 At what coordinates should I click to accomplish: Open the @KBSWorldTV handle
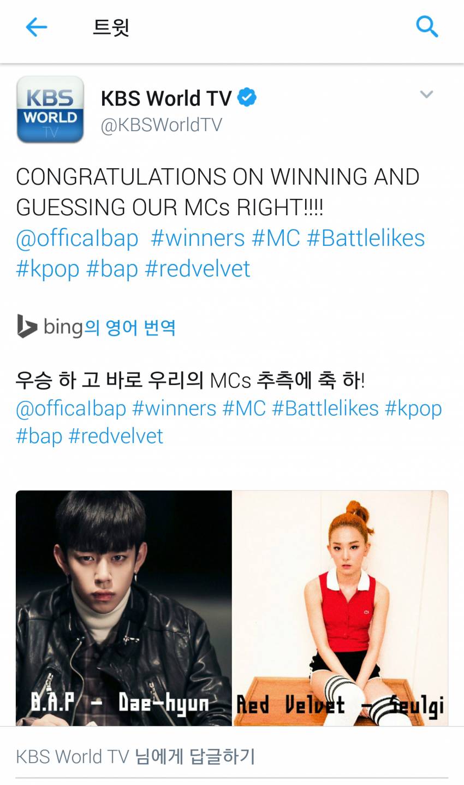coord(162,125)
